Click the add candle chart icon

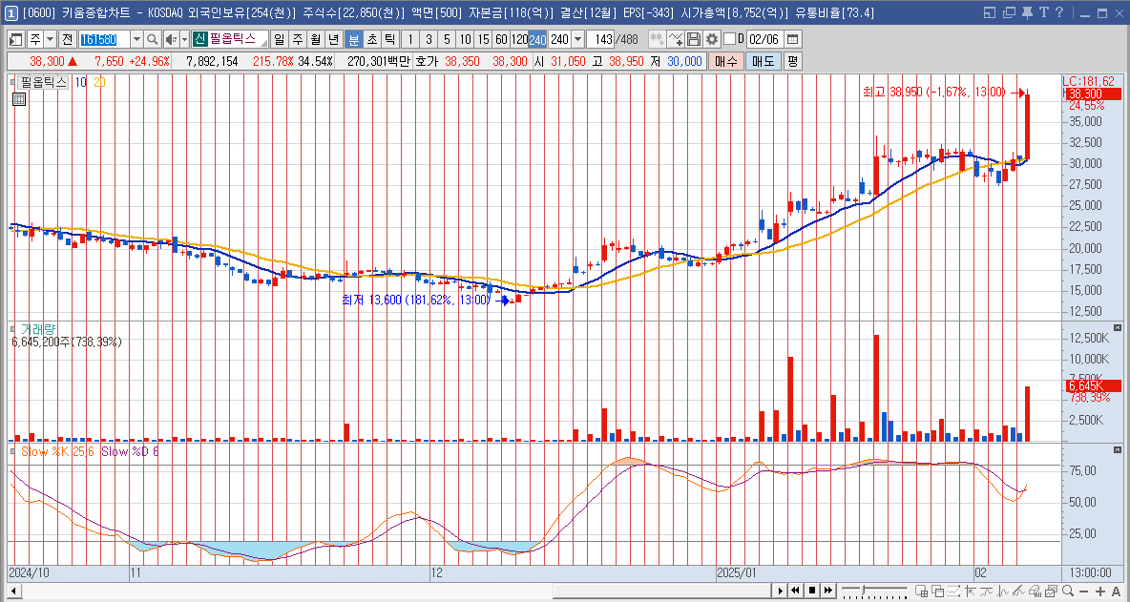657,39
